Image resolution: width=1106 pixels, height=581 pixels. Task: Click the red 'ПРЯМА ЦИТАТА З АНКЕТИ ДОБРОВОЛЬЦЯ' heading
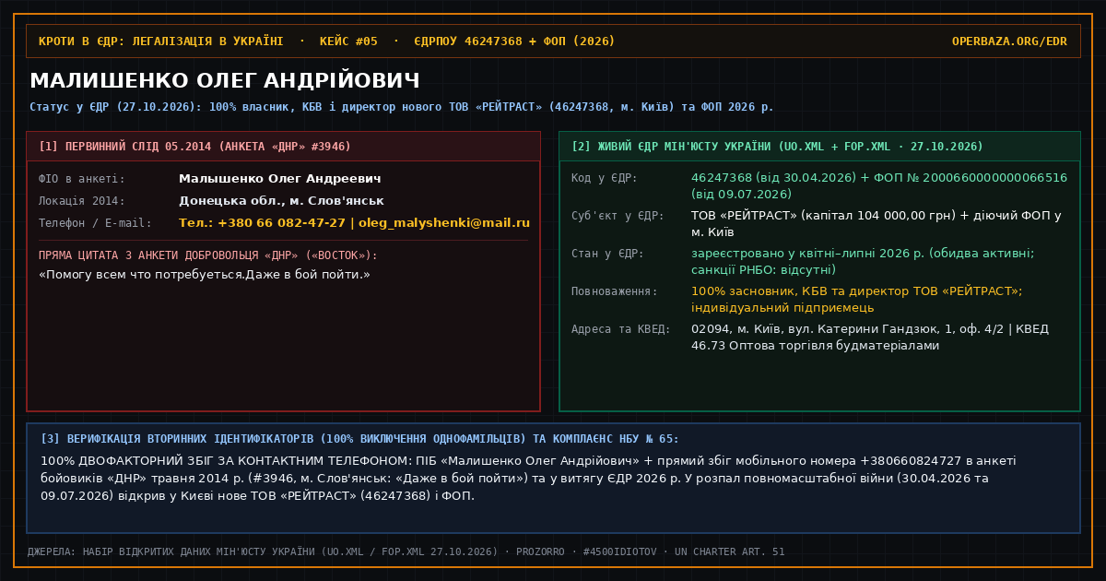tap(208, 255)
